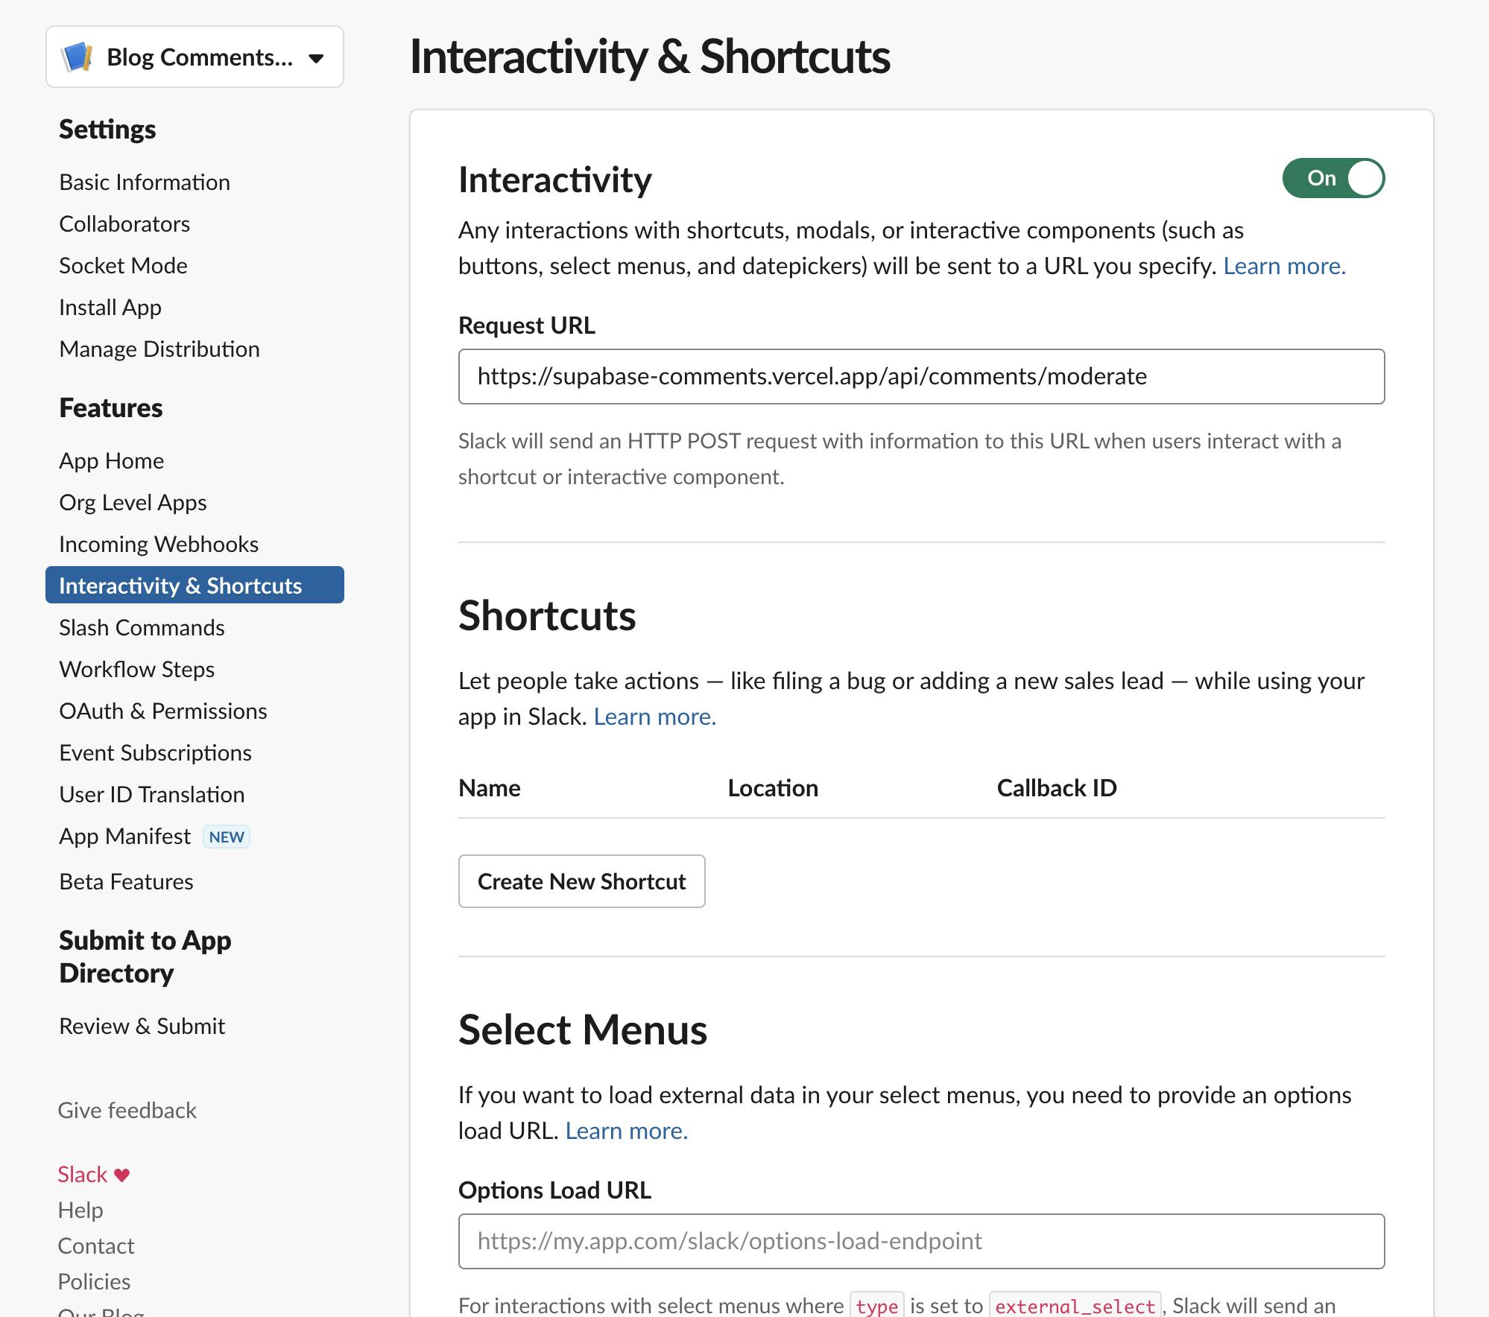This screenshot has width=1489, height=1317.
Task: Open the Help link in footer
Action: (x=82, y=1210)
